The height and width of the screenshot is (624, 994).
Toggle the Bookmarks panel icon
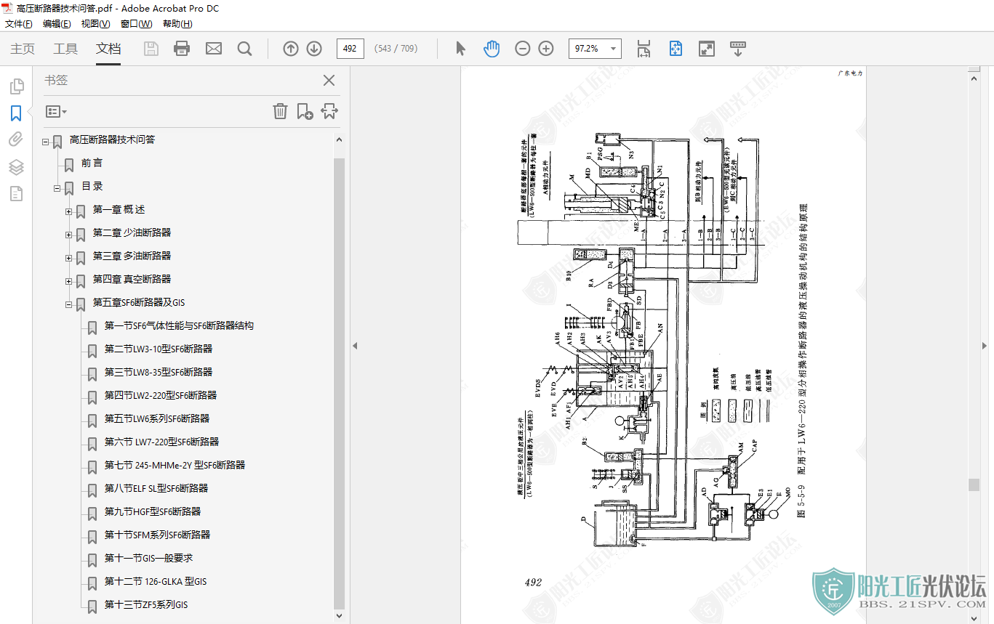pos(16,113)
